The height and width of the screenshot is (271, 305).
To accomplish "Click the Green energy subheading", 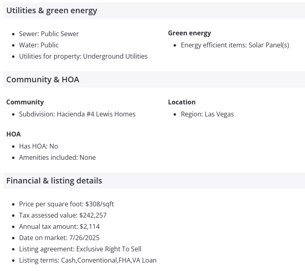I will pyautogui.click(x=189, y=33).
